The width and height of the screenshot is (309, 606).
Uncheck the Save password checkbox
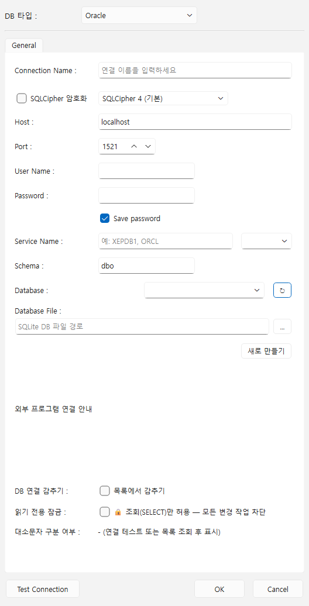[105, 218]
